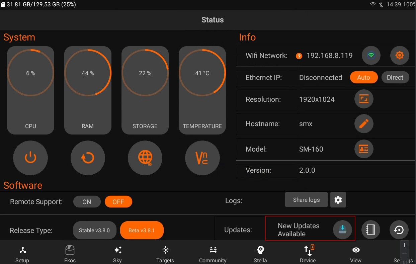Open the changelog notebook icon
Image resolution: width=416 pixels, height=264 pixels.
tap(370, 230)
